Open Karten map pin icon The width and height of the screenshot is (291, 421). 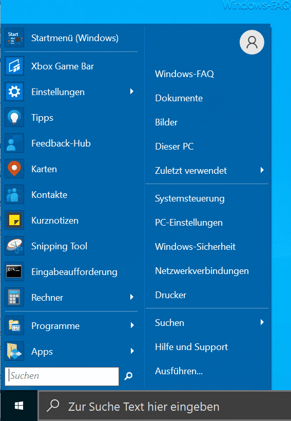[14, 169]
